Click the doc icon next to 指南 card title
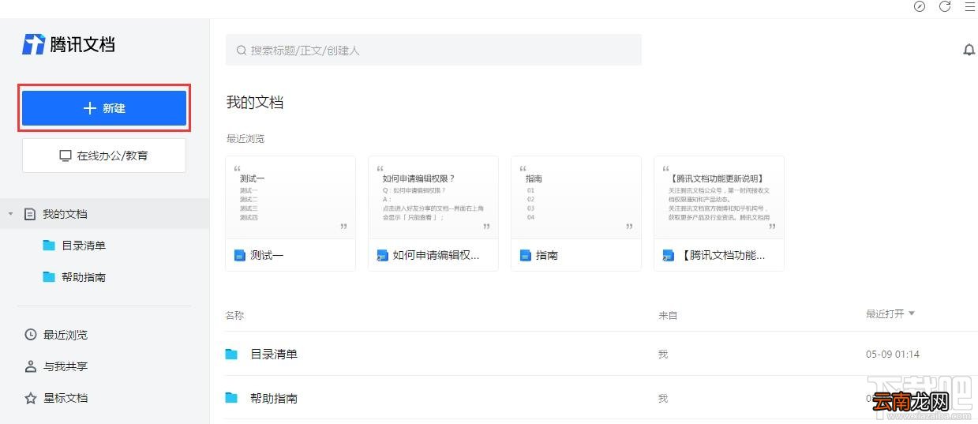 [526, 255]
